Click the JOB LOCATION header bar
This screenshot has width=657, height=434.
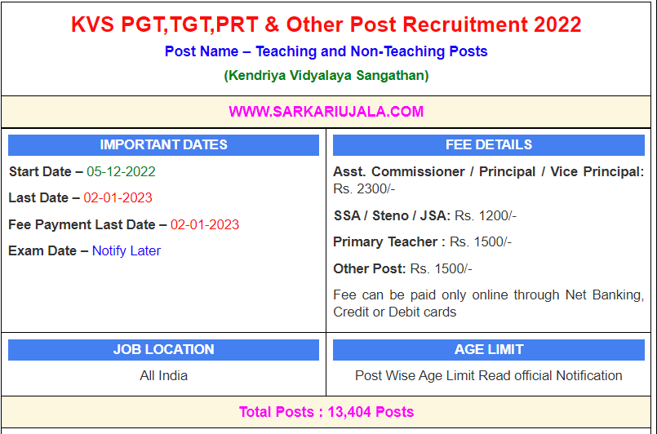(x=163, y=350)
